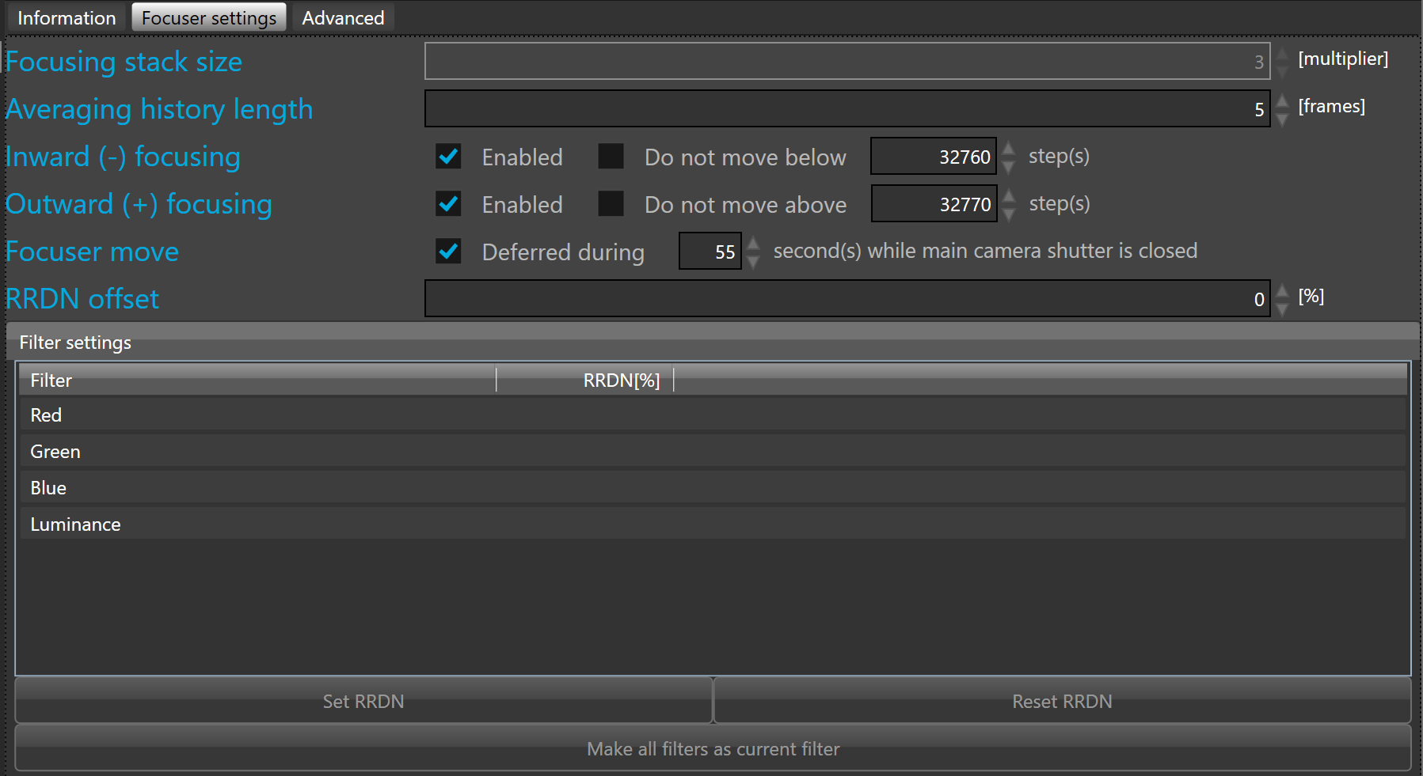Increase Do not move below step value
This screenshot has height=776, width=1423.
[x=1008, y=148]
